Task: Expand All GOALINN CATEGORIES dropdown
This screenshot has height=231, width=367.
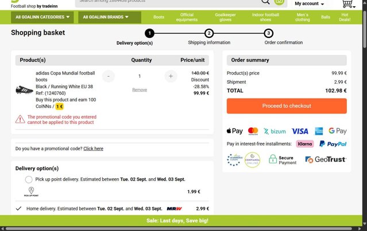Action: pyautogui.click(x=43, y=17)
